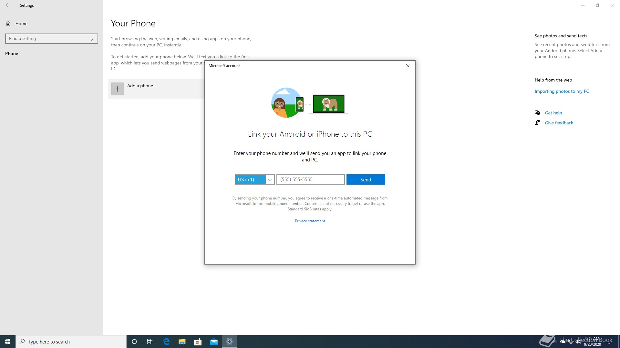This screenshot has width=620, height=348.
Task: Open Cortana from the taskbar
Action: 134,342
